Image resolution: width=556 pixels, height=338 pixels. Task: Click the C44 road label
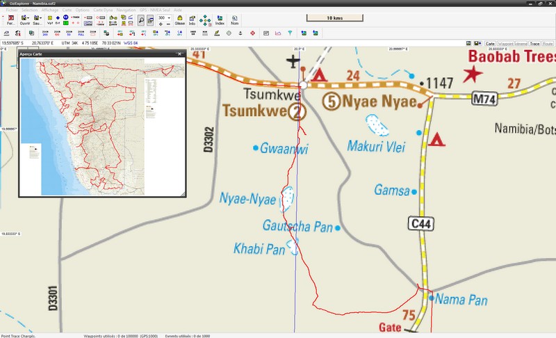tap(421, 224)
